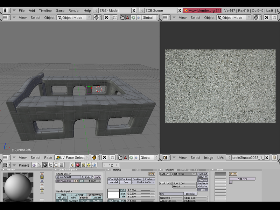Click the Lamp buttons icon

point(72,165)
